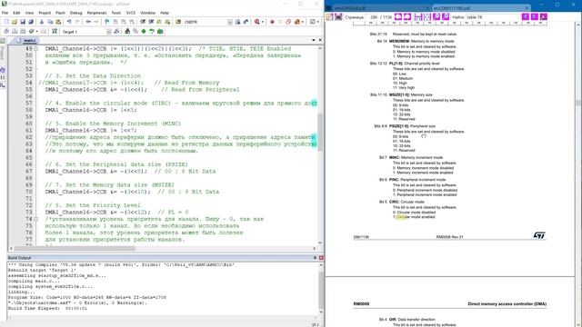Close the main.c editor tab with X
This screenshot has width=582, height=327.
320,40
